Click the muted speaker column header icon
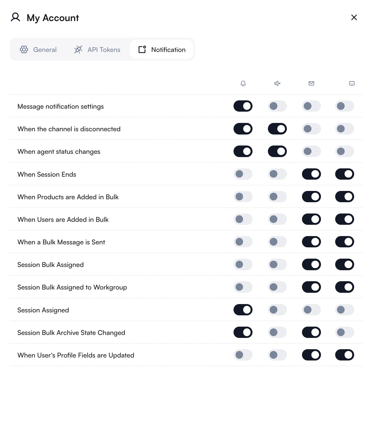This screenshot has width=374, height=427. coord(277,83)
